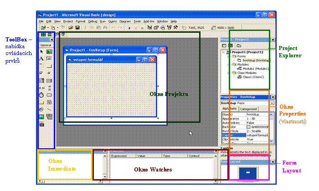Select the OptionButton control in the ToolBox
This screenshot has height=191, width=319.
49,73
